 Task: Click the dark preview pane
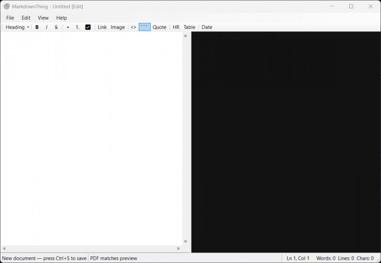286,142
